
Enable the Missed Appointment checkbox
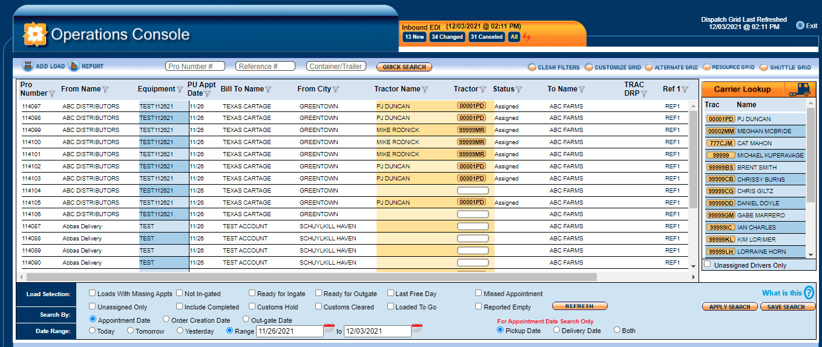(x=479, y=293)
